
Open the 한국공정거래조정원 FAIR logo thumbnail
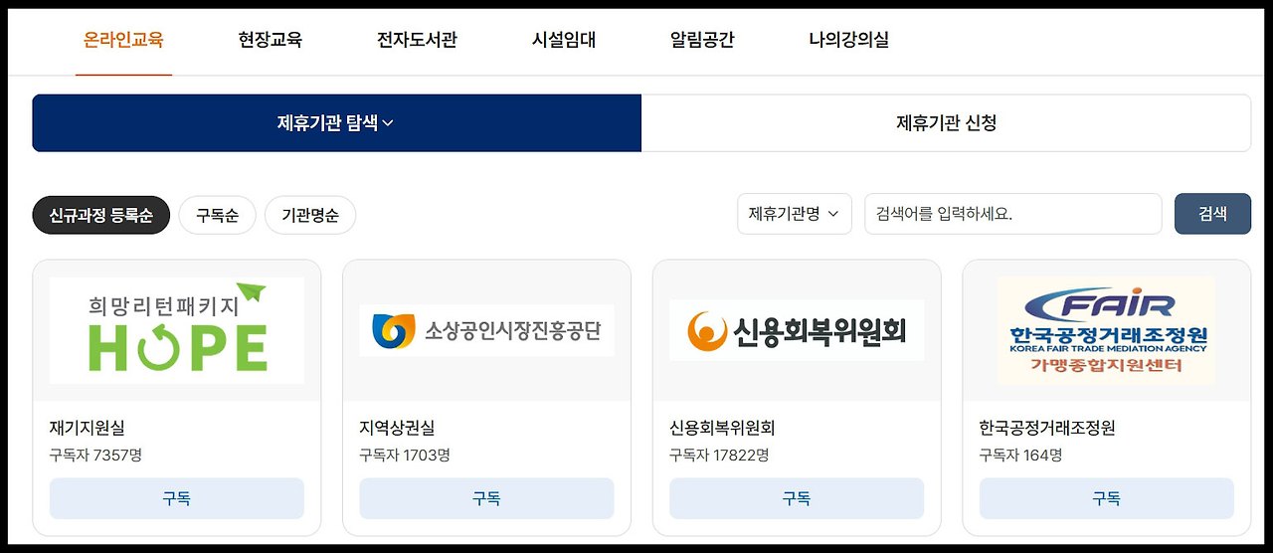1106,330
